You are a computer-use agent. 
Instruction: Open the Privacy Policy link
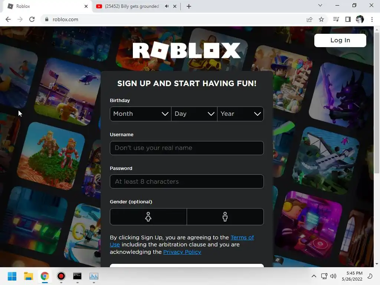[x=182, y=252]
